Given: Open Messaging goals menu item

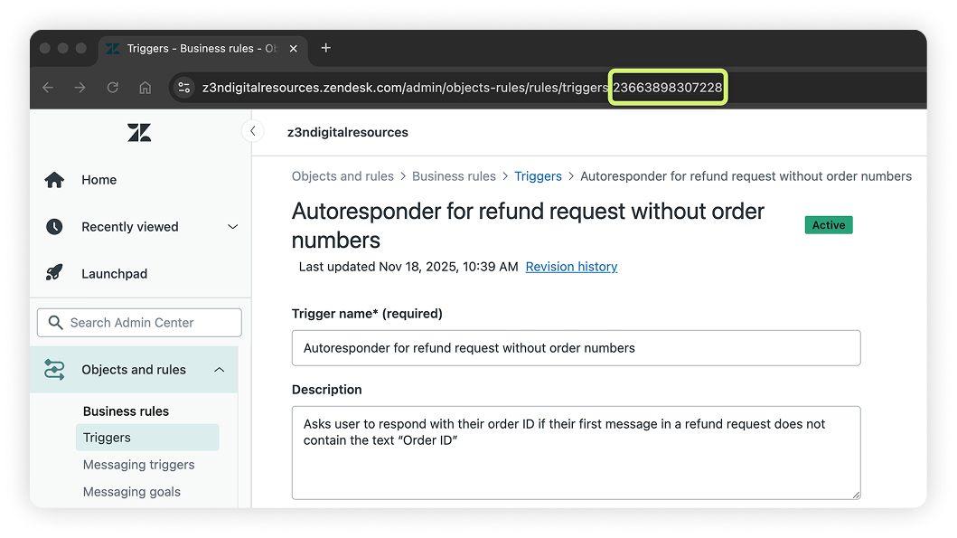Looking at the screenshot, I should coord(131,492).
